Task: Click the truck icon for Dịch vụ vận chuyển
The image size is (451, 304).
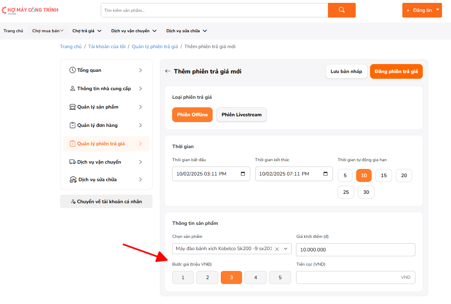Action: pos(72,162)
